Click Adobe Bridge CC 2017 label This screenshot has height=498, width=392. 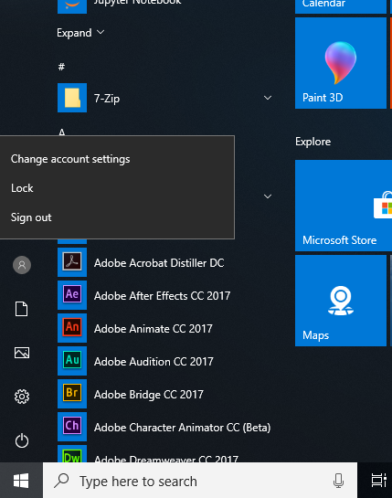(x=149, y=395)
